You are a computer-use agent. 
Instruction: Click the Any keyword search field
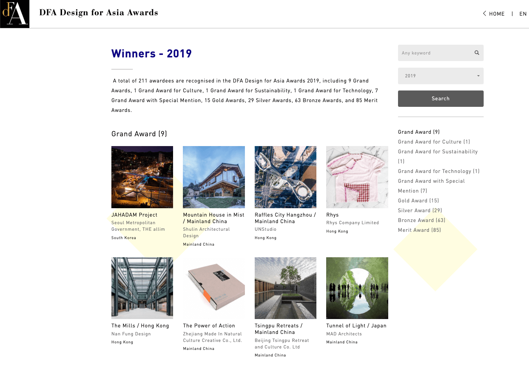[x=435, y=53]
